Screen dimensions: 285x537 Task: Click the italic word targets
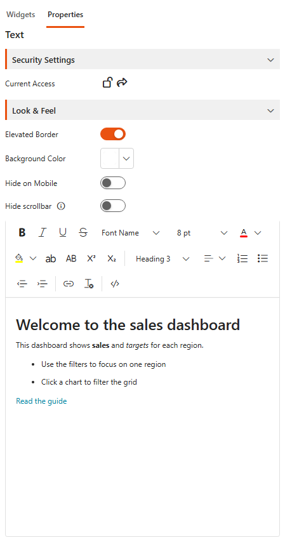[137, 345]
